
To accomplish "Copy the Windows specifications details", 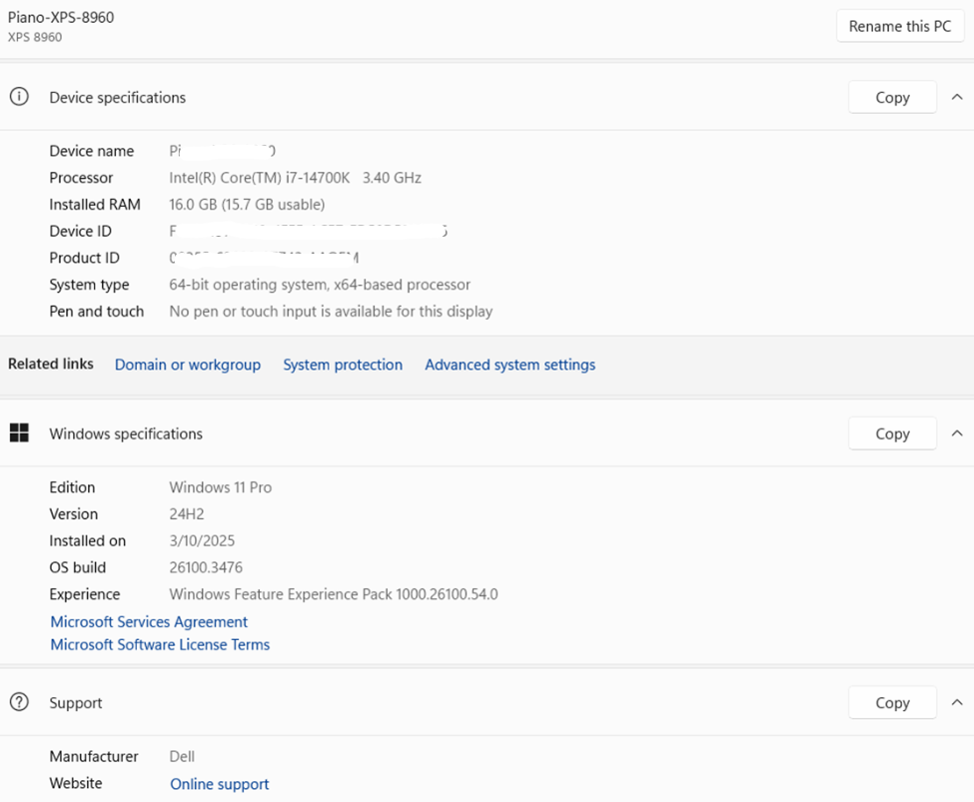I will tap(892, 433).
